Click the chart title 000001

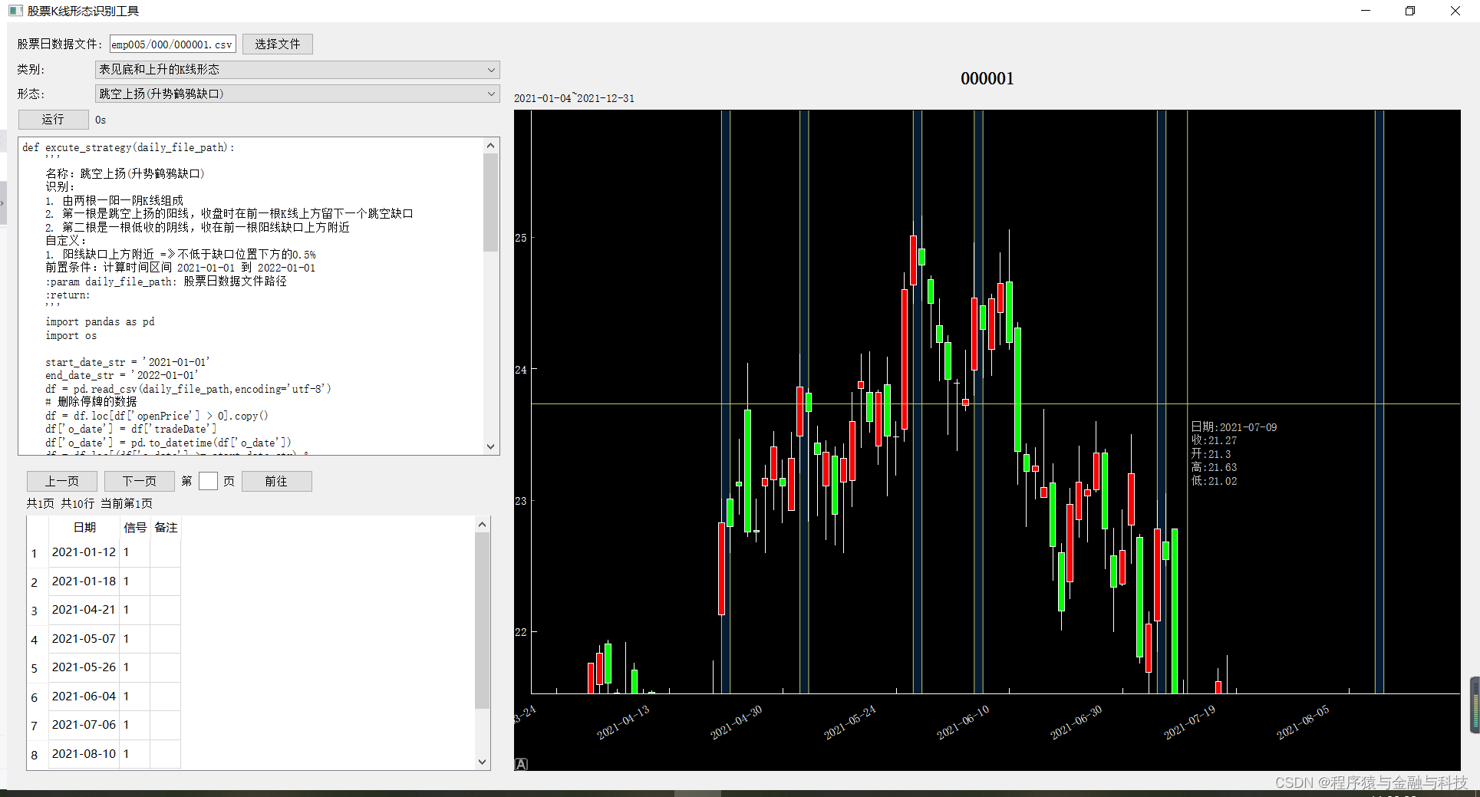[x=987, y=78]
